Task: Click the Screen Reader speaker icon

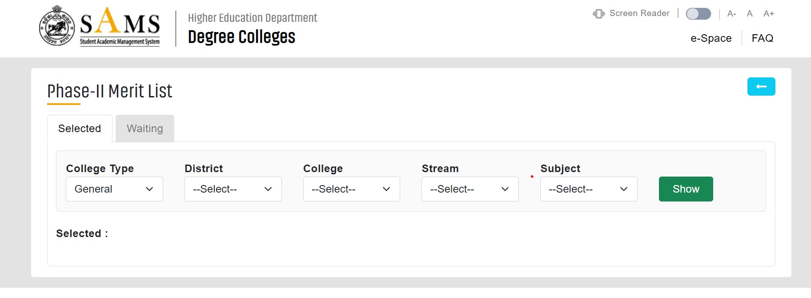Action: (x=598, y=14)
